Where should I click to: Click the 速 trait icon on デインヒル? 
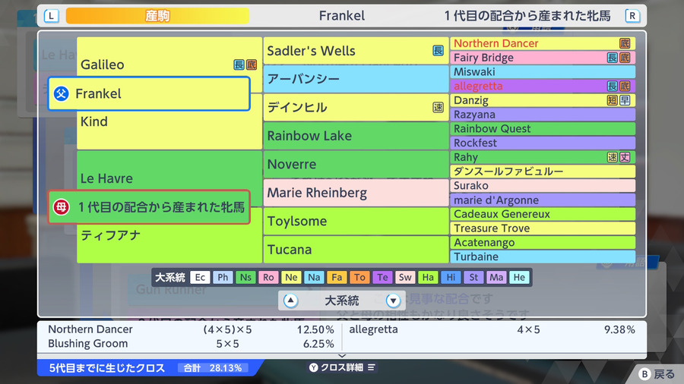click(438, 108)
